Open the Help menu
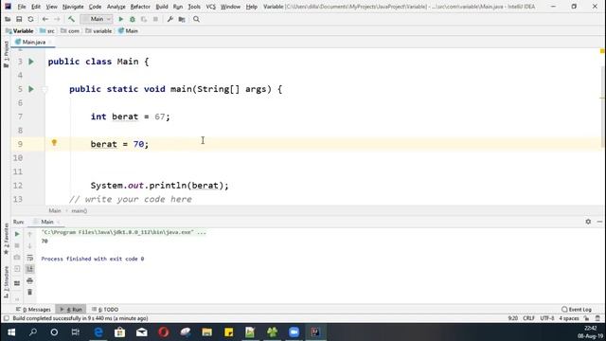Image resolution: width=606 pixels, height=341 pixels. [252, 7]
